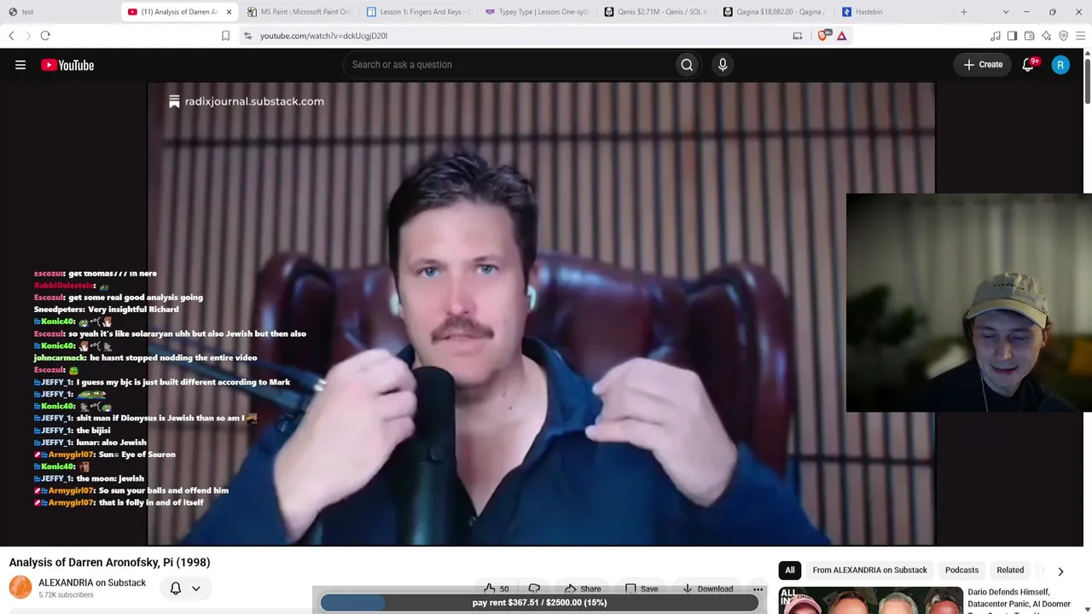Close the Analysis of Darren YouTube tab

pyautogui.click(x=229, y=12)
